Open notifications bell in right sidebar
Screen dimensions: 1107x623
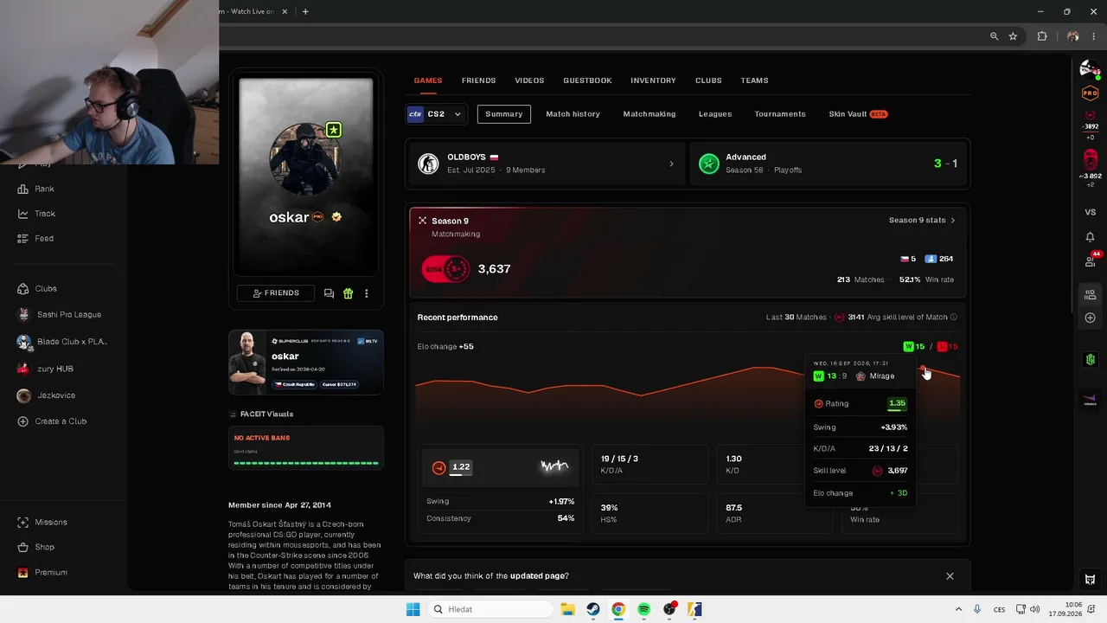tap(1090, 236)
